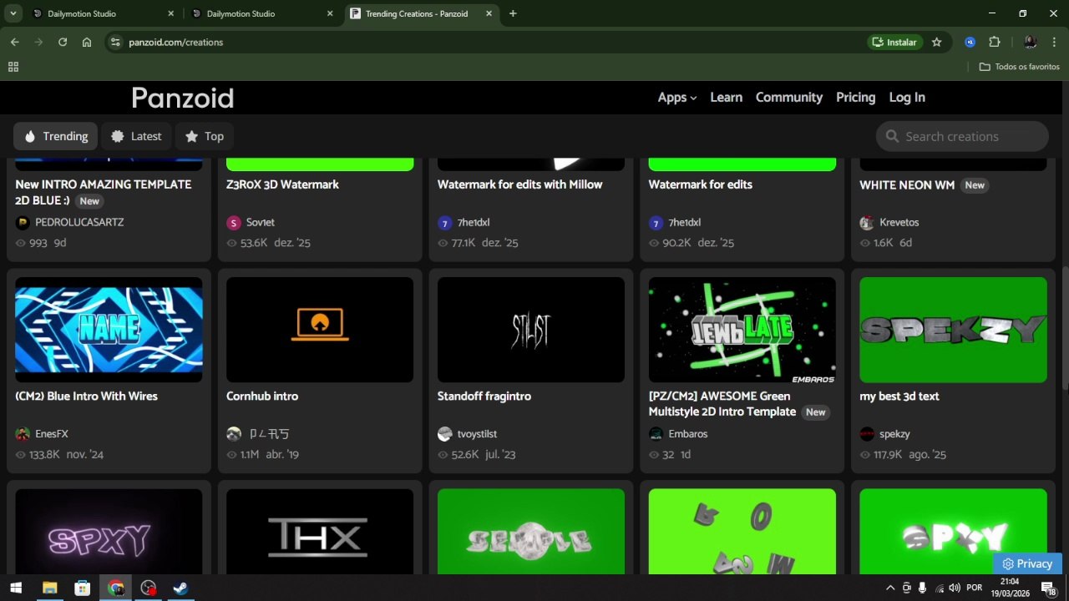Screen dimensions: 1069x601
Task: Open the tab search chevron dropdown
Action: 13,13
